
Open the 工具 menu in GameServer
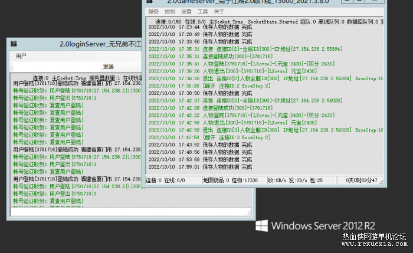click(x=203, y=12)
